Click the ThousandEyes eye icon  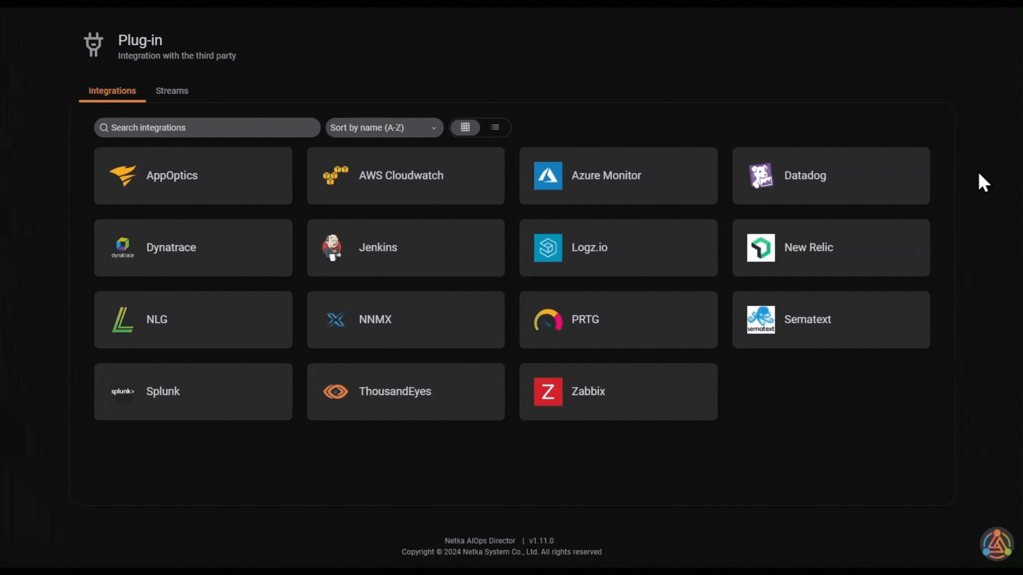pos(336,392)
